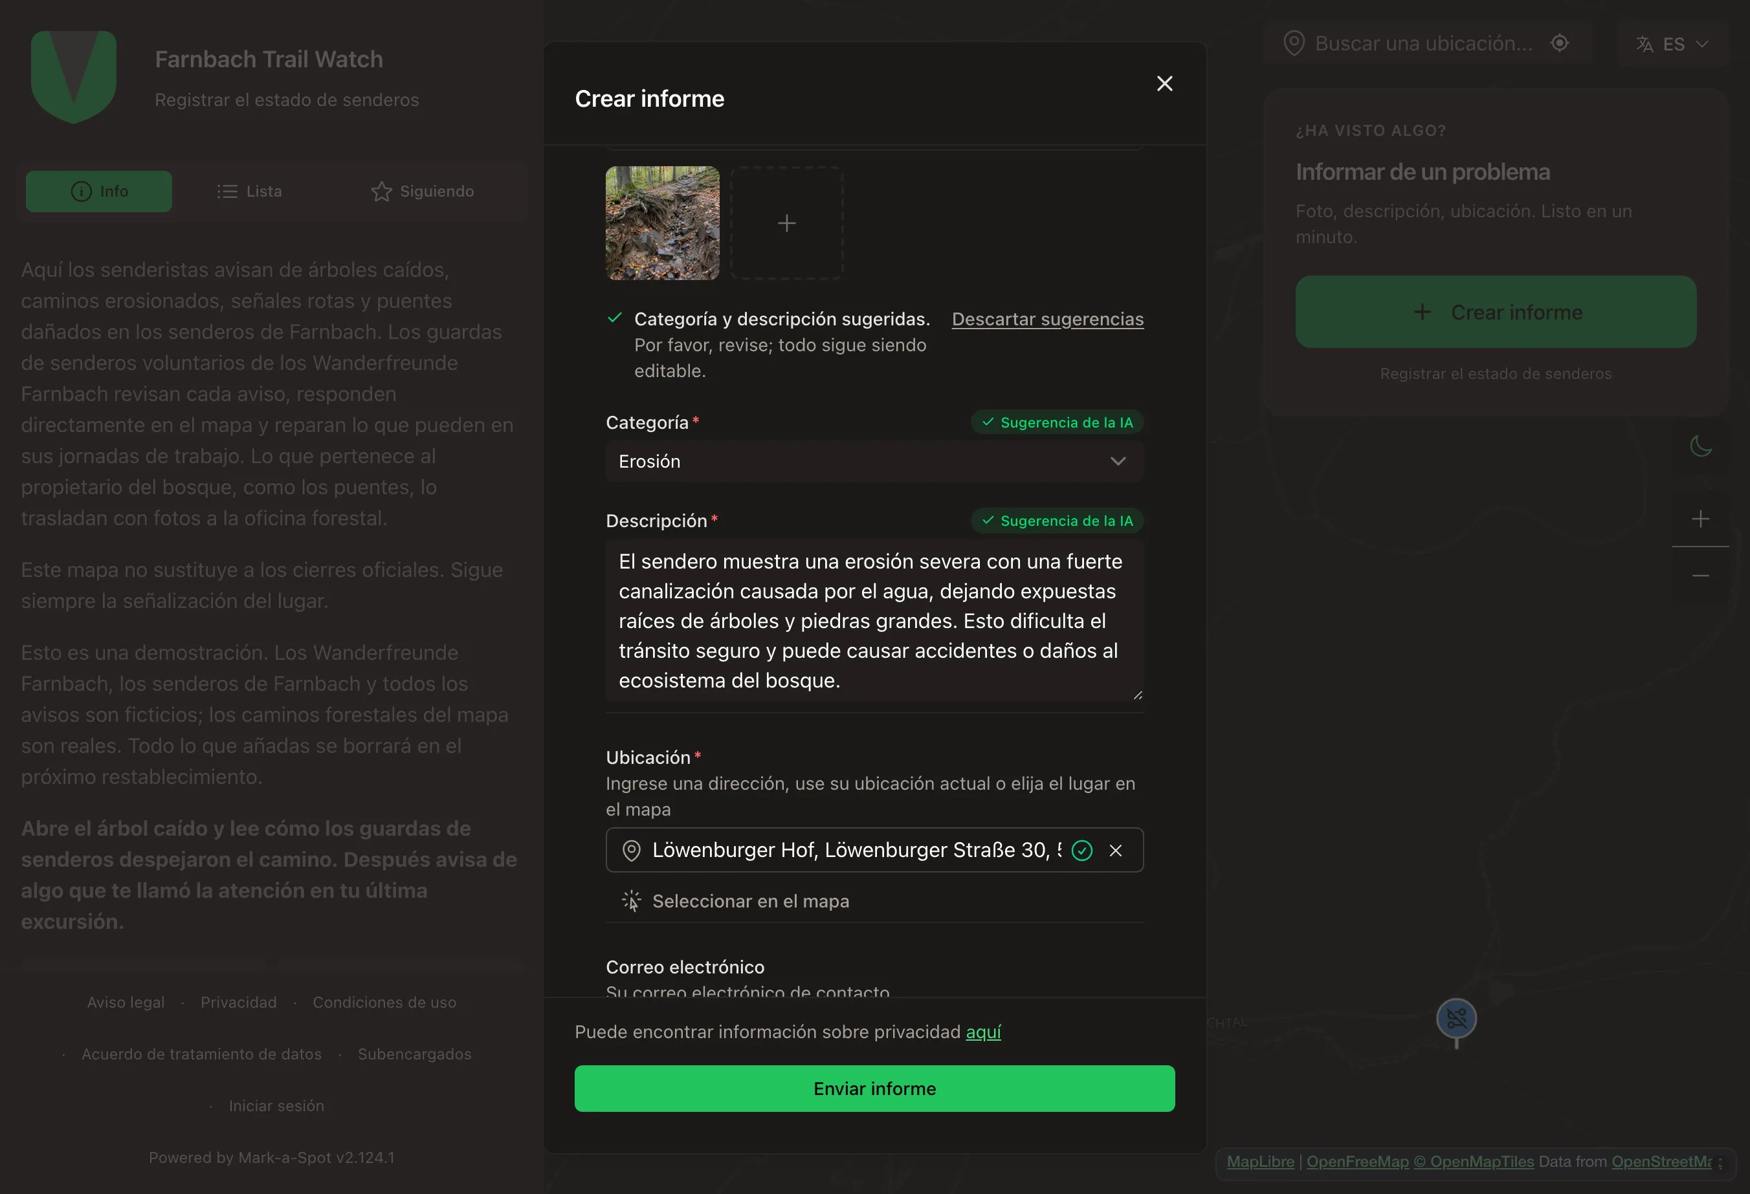Screen dimensions: 1750x1194
Task: Click the Farnbach Trail Watch shield logo
Action: (74, 77)
